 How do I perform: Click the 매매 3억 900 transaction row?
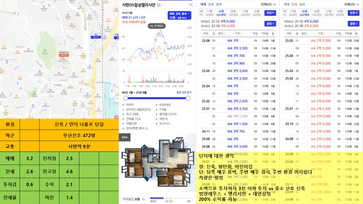pos(238,63)
